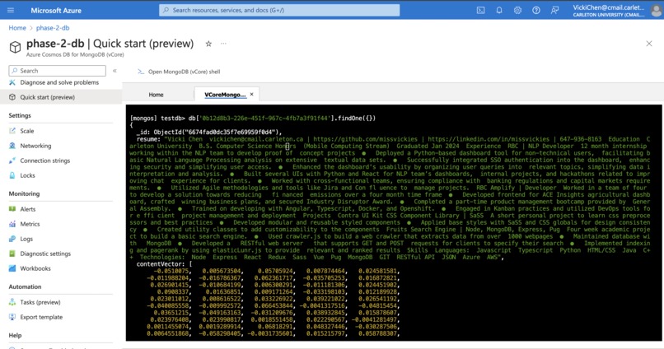This screenshot has width=664, height=349.
Task: Open the more options ellipsis beside title
Action: [x=223, y=44]
